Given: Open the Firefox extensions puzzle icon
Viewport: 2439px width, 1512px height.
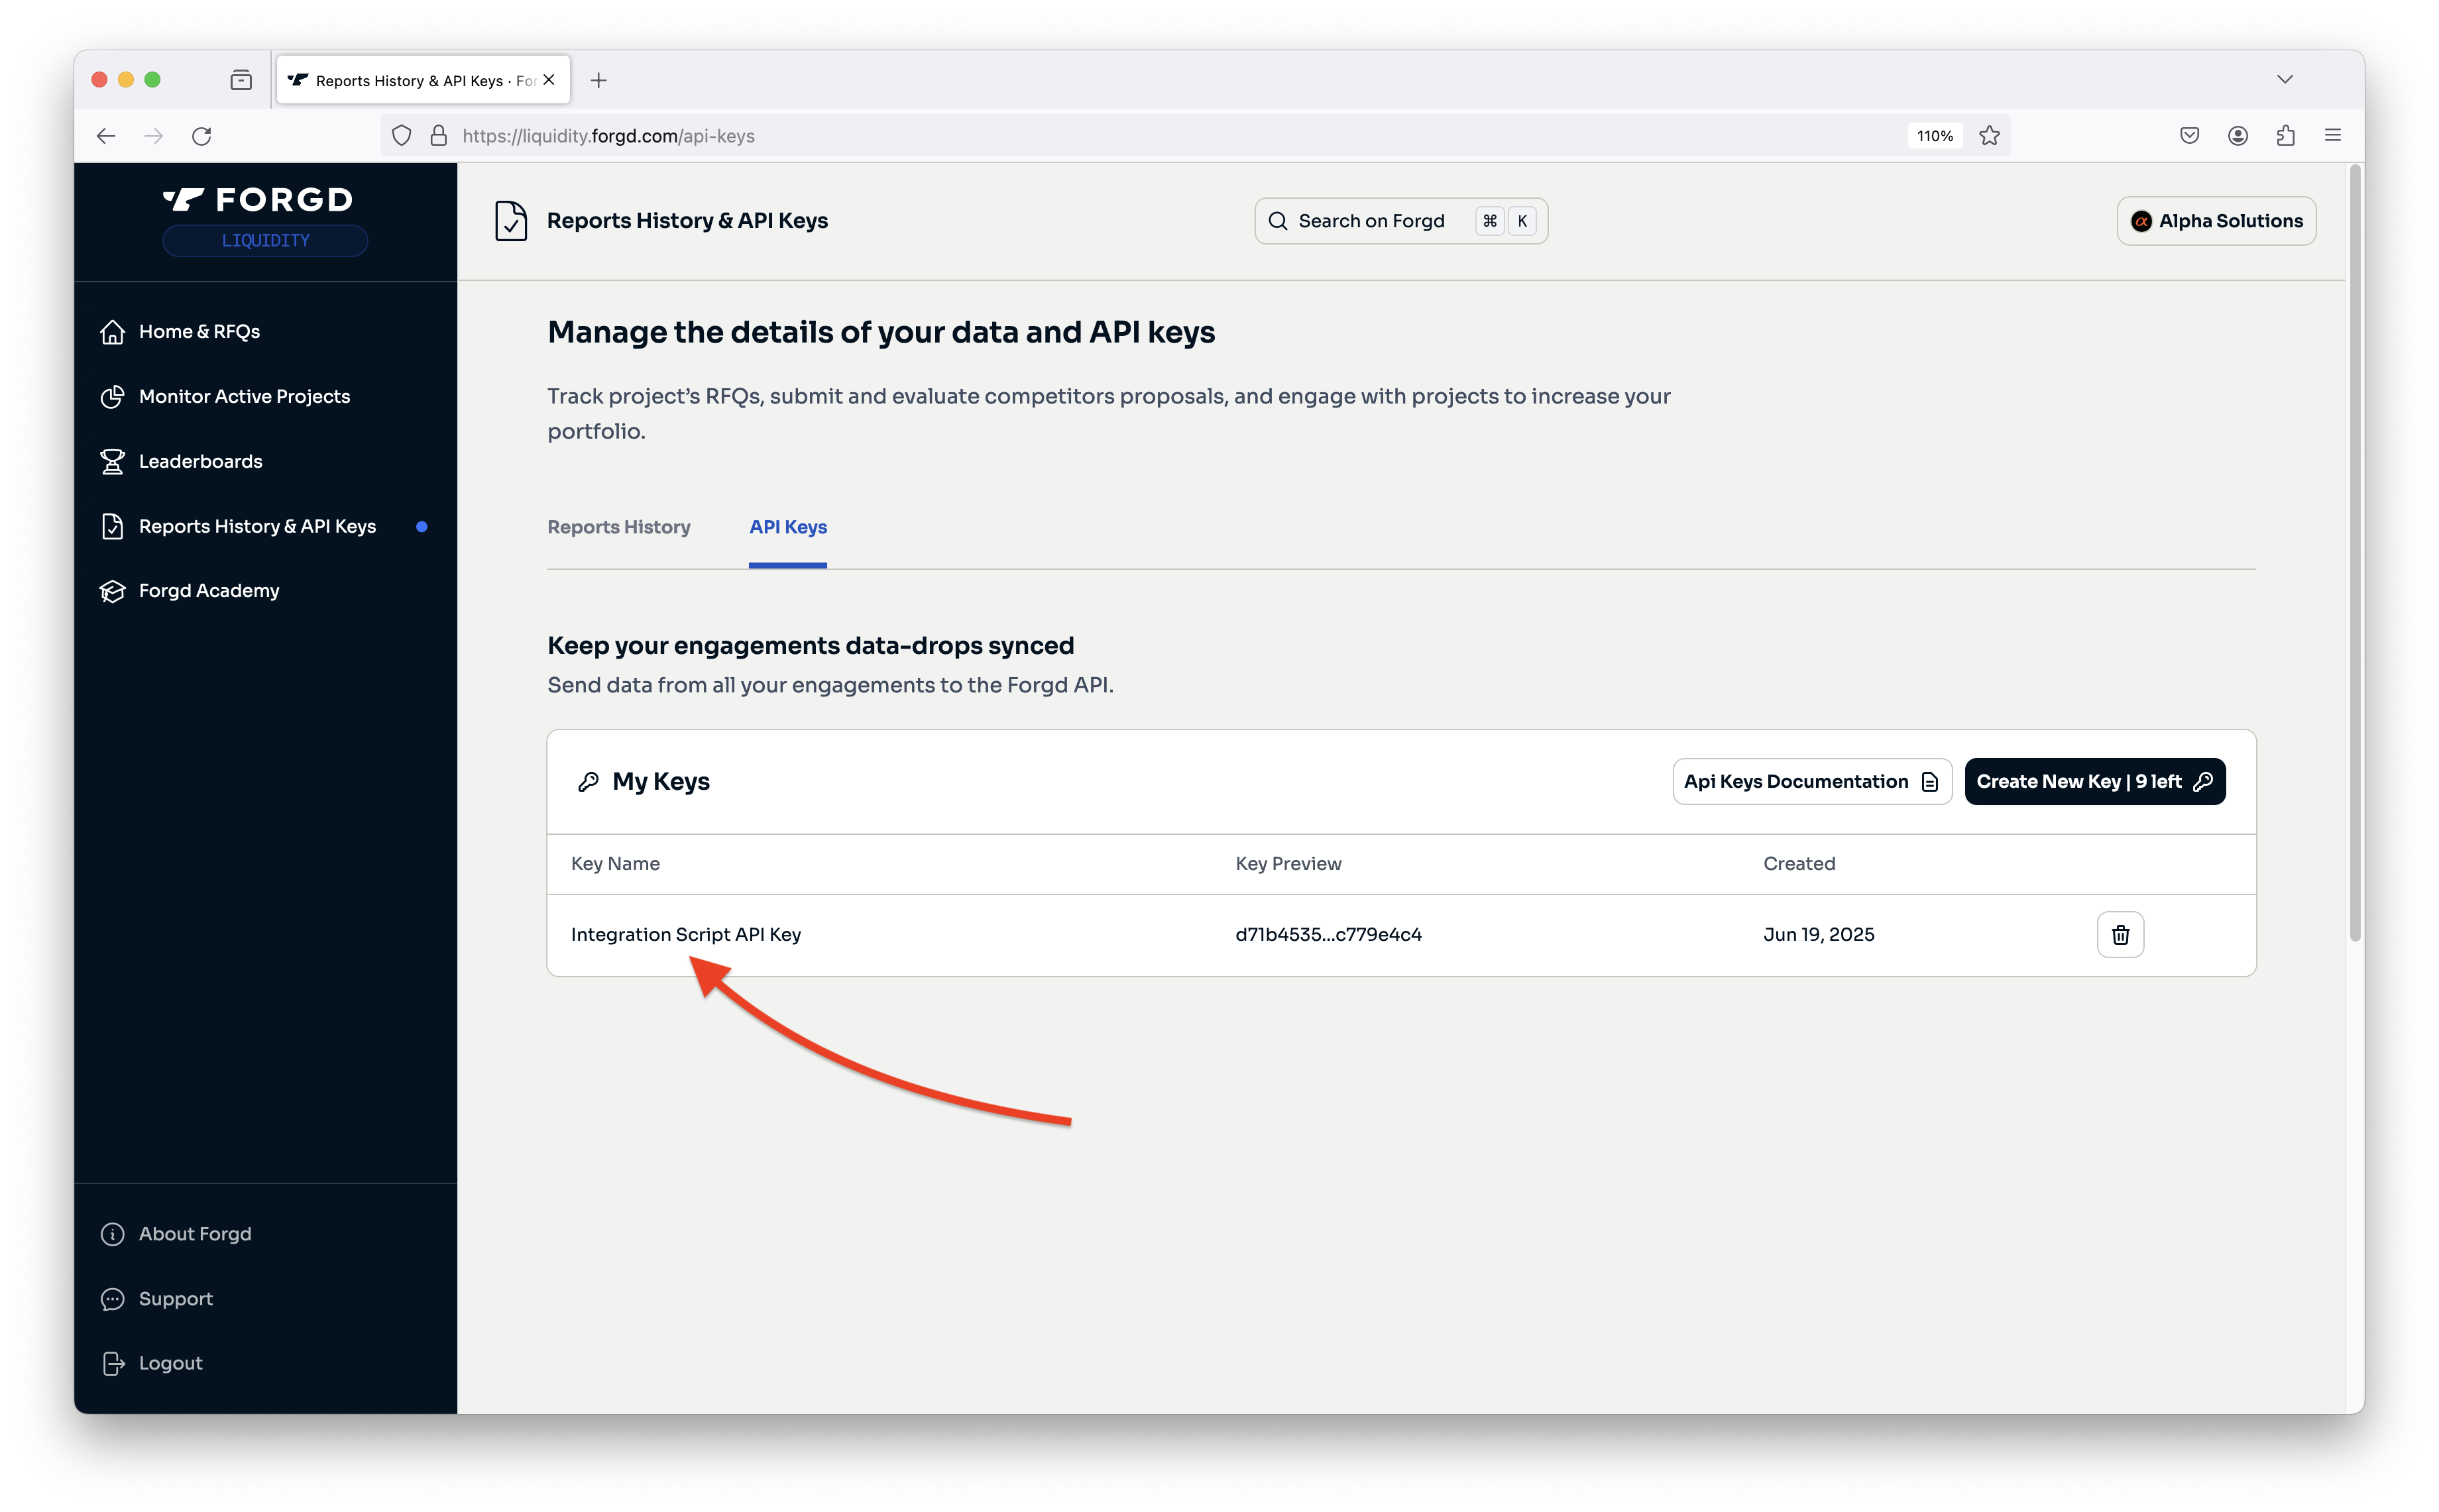Looking at the screenshot, I should 2285,136.
